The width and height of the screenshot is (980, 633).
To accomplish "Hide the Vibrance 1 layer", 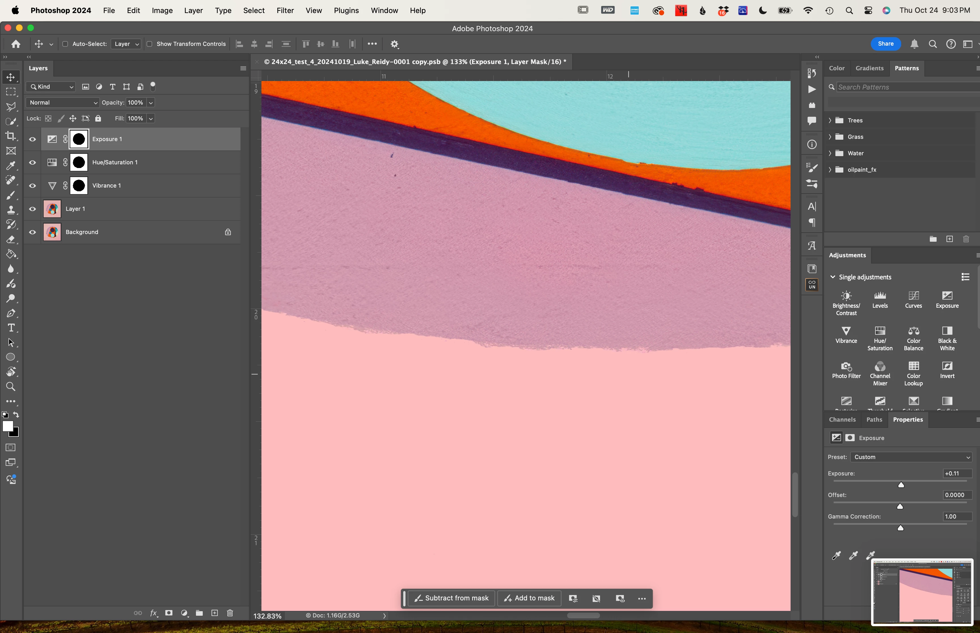I will click(x=33, y=186).
